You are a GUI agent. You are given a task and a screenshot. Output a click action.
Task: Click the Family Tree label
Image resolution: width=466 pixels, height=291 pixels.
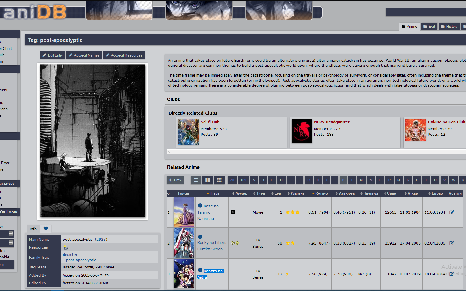pos(39,257)
